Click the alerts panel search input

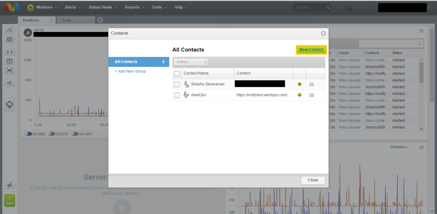click(388, 44)
